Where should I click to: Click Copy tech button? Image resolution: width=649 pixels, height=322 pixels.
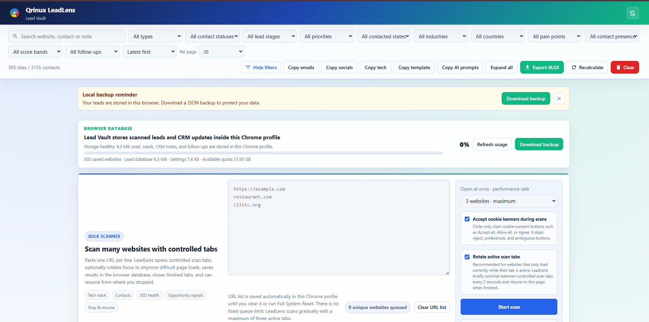375,67
